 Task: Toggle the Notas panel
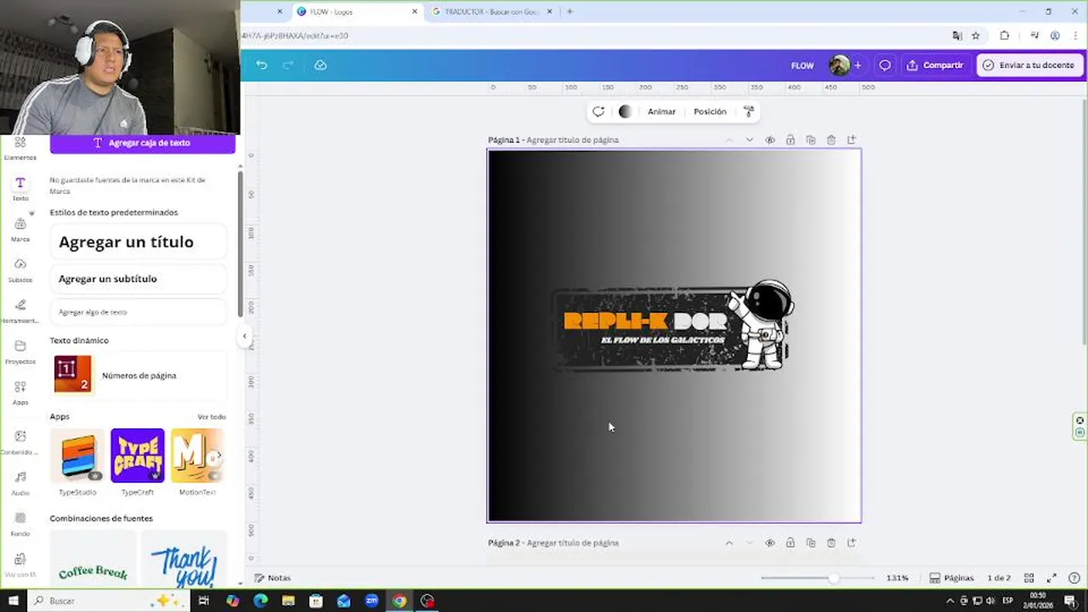273,578
